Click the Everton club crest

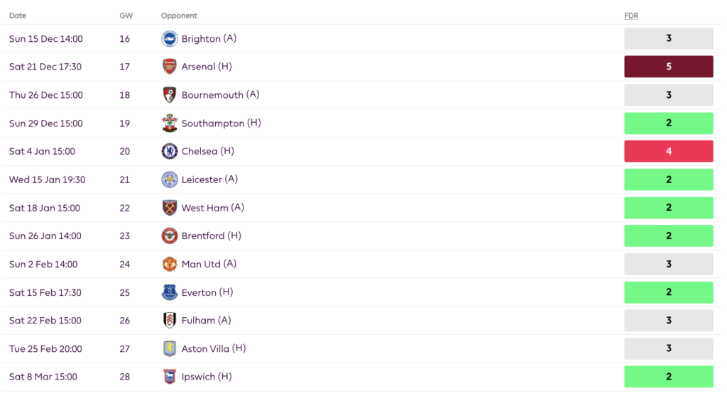point(169,292)
